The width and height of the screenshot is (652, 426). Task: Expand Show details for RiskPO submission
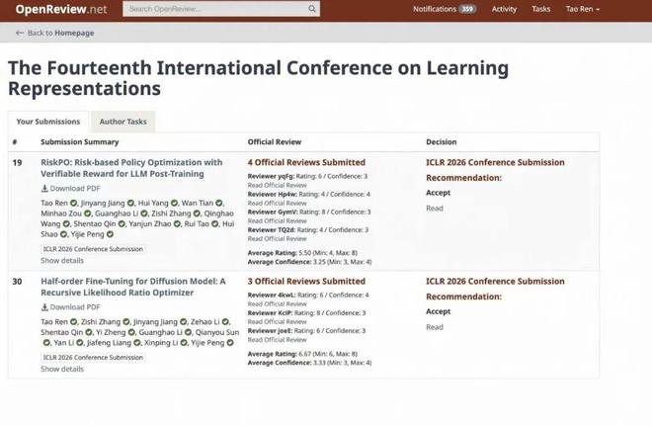pos(62,260)
